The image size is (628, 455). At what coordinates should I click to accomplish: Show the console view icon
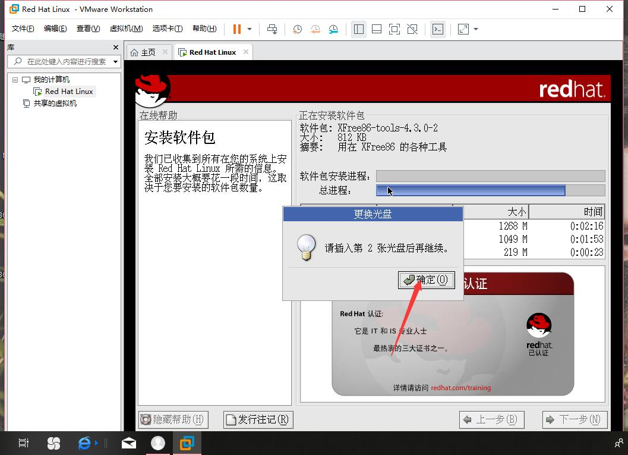(x=438, y=29)
